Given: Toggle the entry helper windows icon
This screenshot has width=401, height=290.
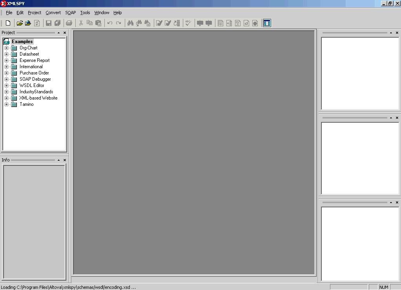Looking at the screenshot, I should pyautogui.click(x=267, y=23).
